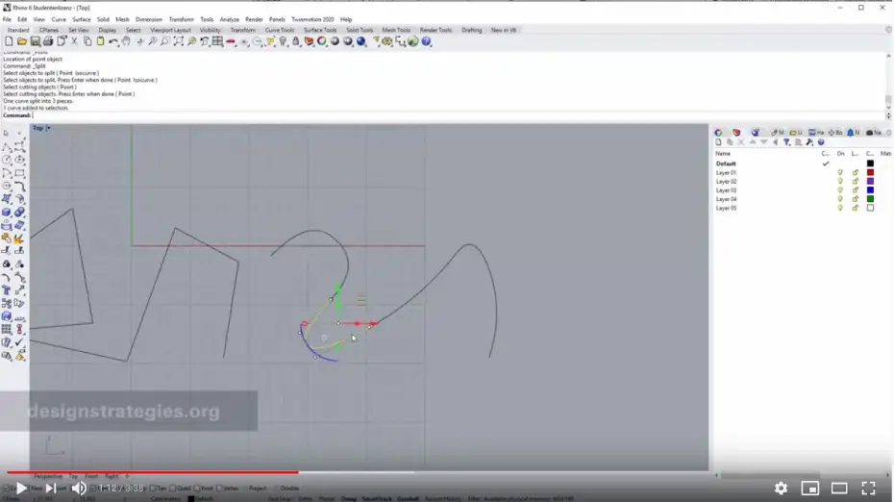
Task: Switch to the Drafting toolbar tab
Action: click(x=472, y=30)
